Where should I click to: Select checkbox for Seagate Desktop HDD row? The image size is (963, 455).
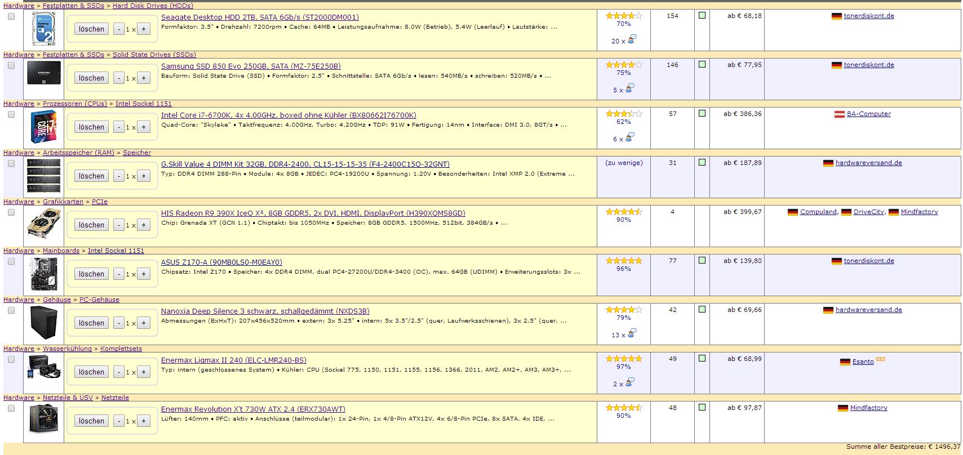tap(11, 17)
